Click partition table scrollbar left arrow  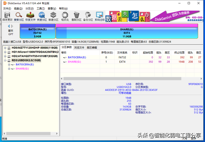[x=62, y=78]
